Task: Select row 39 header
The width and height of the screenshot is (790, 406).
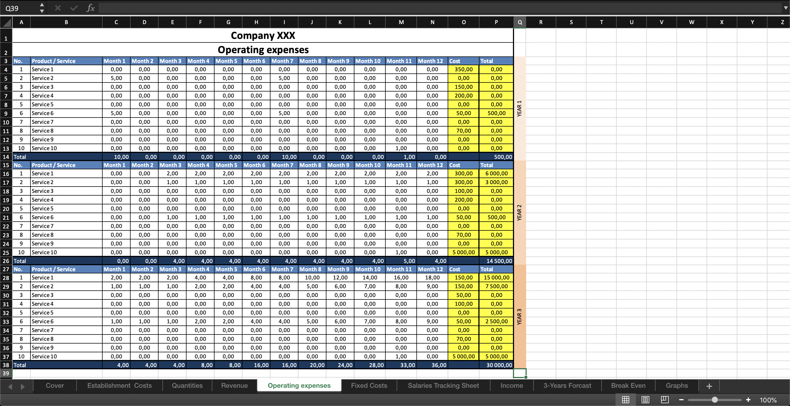Action: pyautogui.click(x=6, y=373)
